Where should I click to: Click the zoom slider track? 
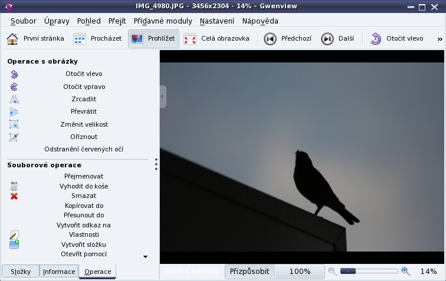point(369,272)
